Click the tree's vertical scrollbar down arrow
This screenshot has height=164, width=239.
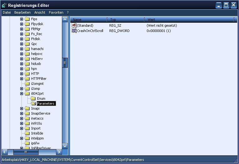(65, 146)
